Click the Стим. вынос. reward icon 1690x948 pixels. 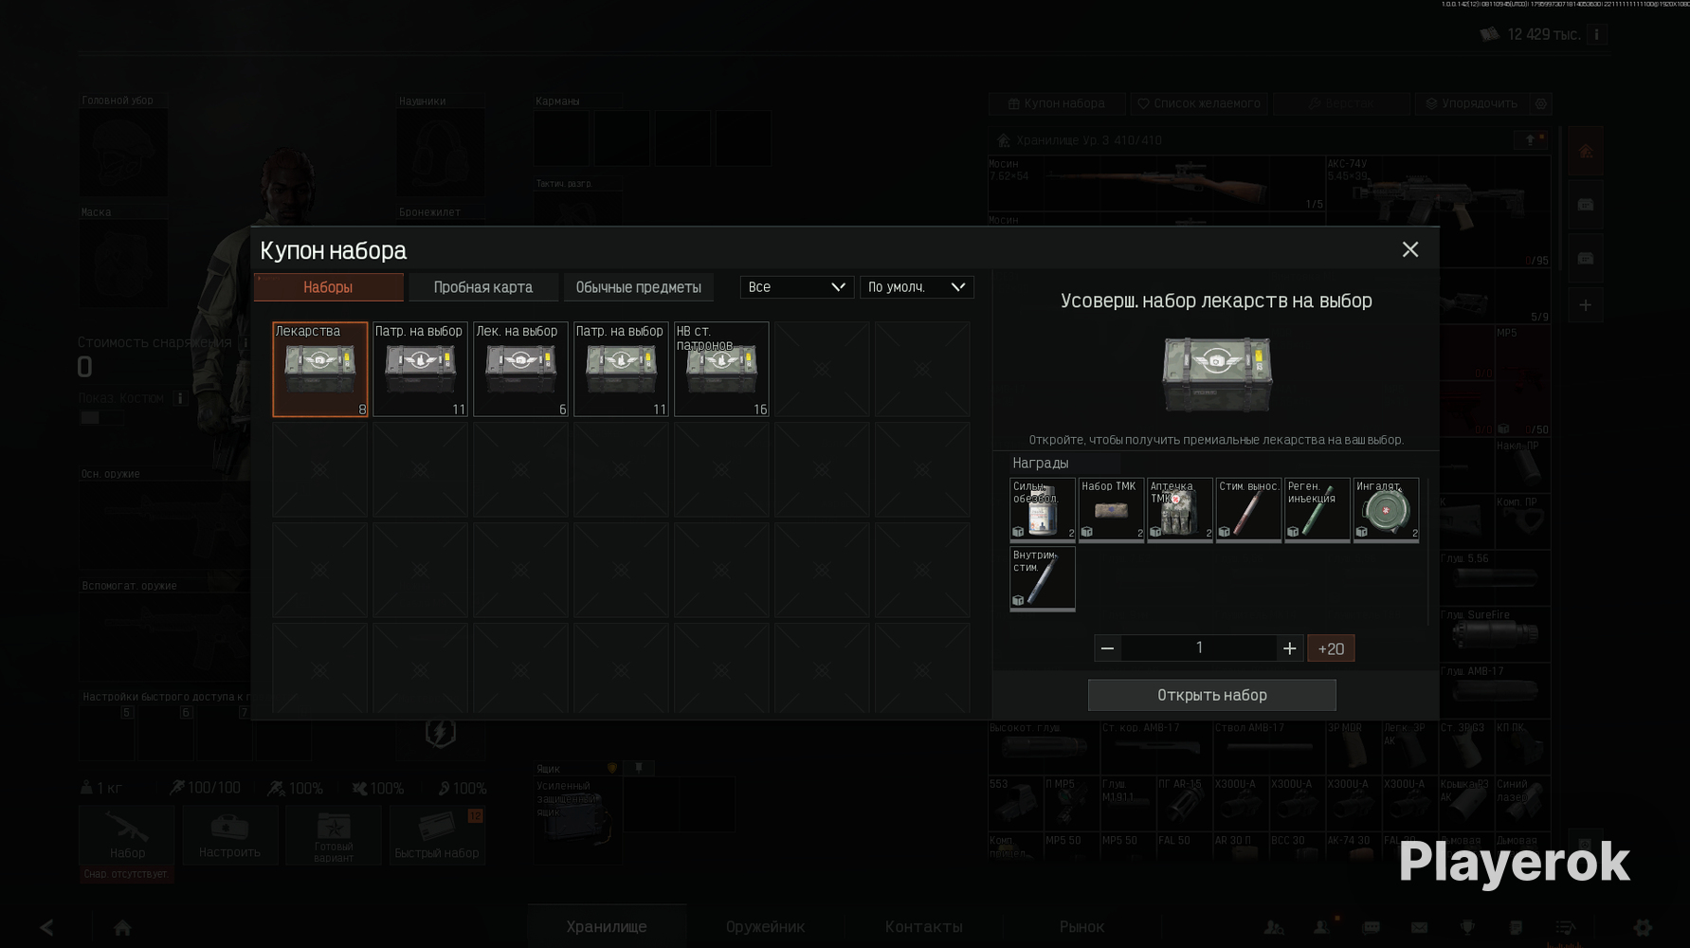tap(1248, 510)
